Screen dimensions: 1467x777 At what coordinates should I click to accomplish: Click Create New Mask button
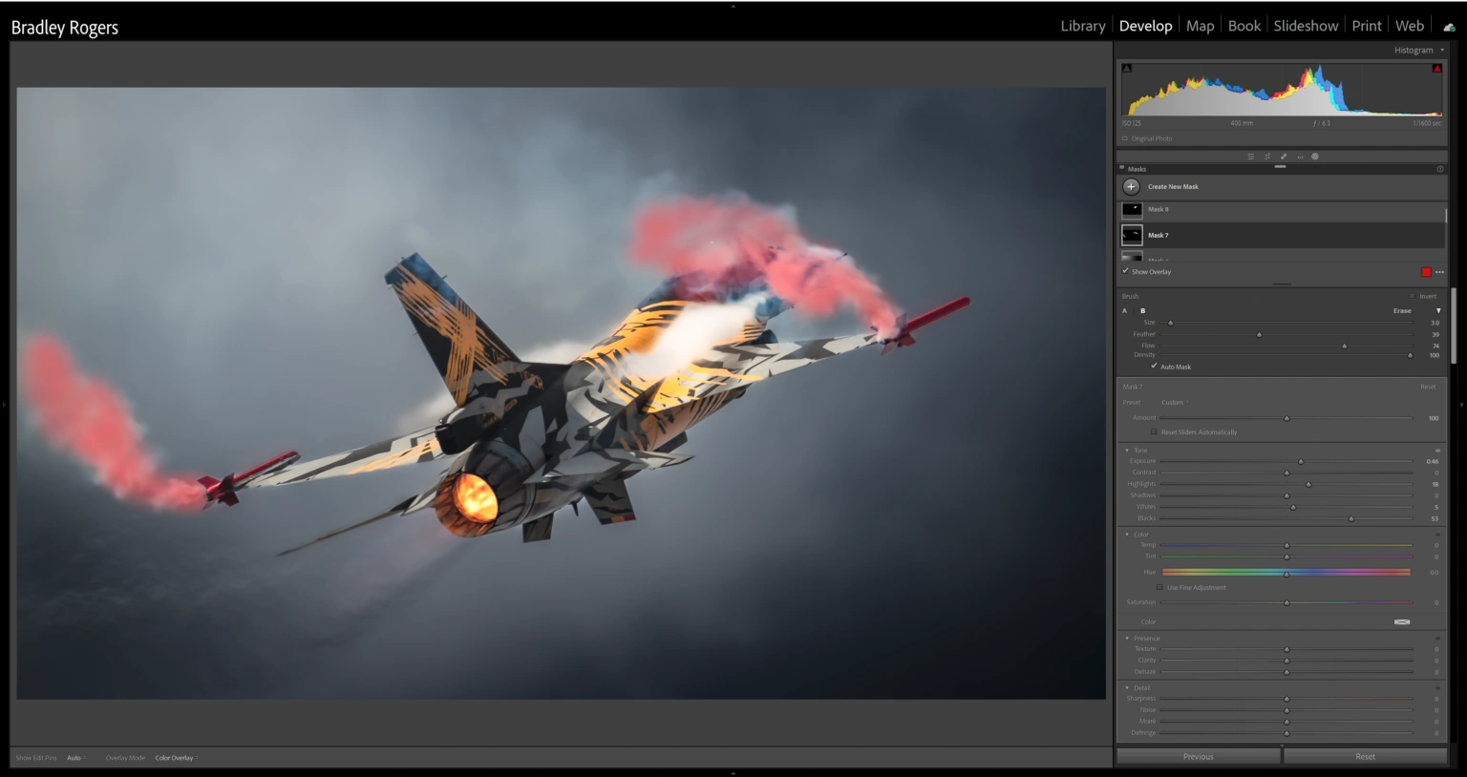(1173, 187)
